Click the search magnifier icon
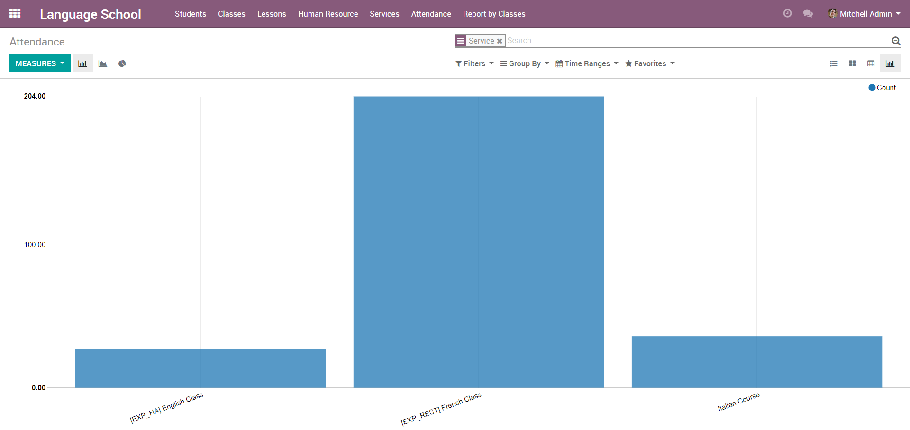The height and width of the screenshot is (430, 910). [x=895, y=41]
